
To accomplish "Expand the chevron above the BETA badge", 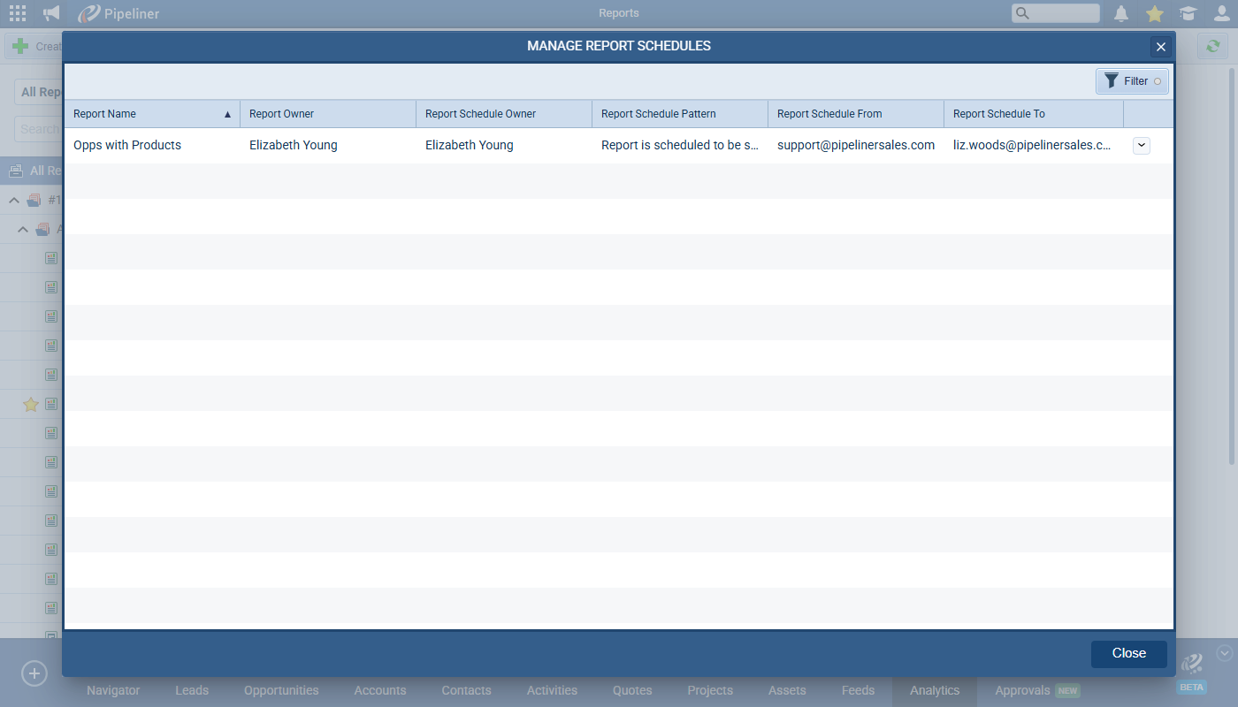I will click(x=1224, y=653).
